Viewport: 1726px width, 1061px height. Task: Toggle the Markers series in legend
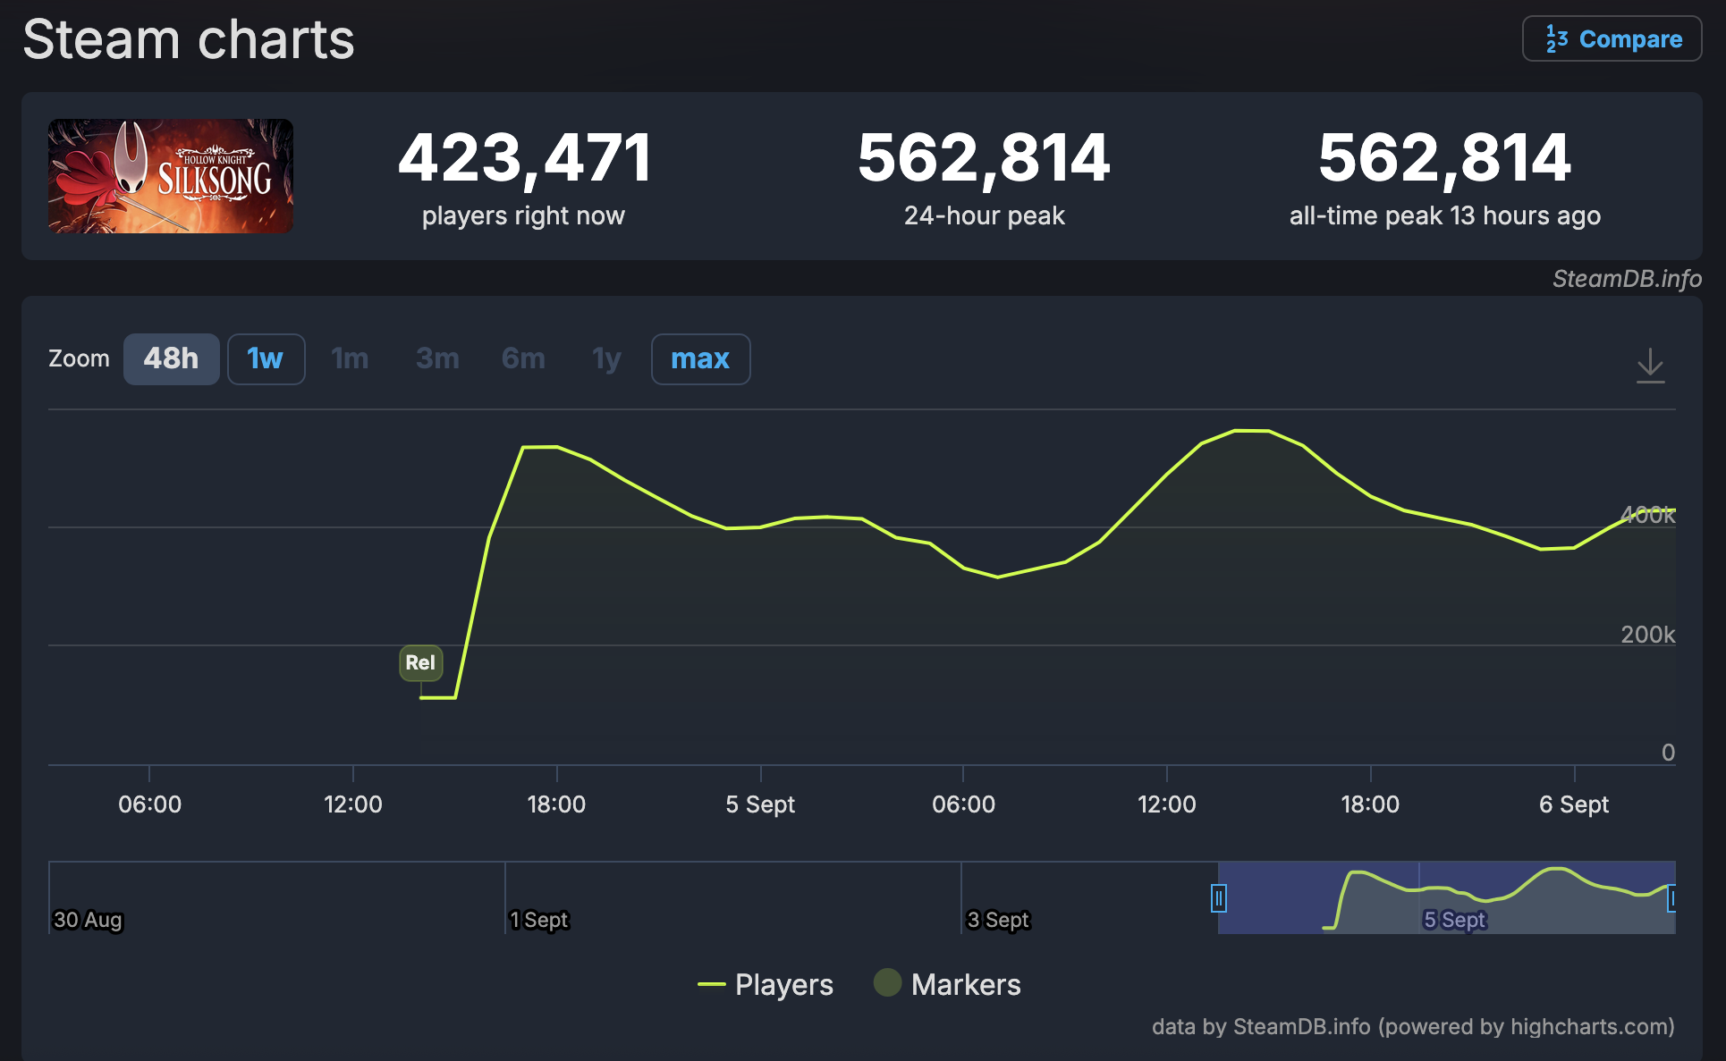[965, 984]
